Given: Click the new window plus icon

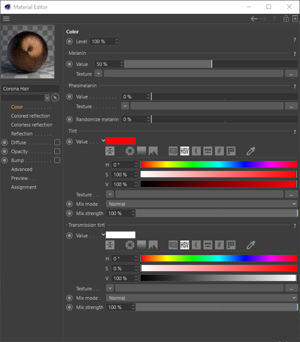Looking at the screenshot, I should coord(295,19).
